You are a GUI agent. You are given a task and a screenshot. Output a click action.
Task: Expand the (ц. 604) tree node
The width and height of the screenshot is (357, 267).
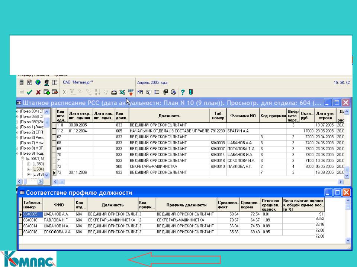tap(29, 169)
